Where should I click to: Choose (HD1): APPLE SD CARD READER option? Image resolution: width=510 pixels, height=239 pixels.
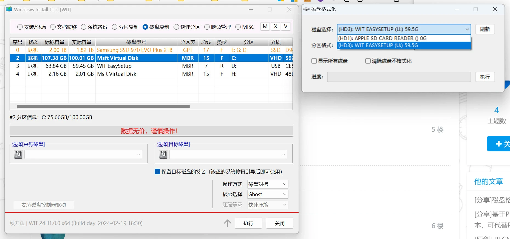point(404,38)
